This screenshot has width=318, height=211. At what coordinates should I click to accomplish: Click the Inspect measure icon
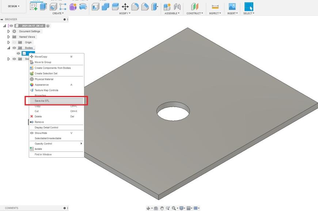coord(215,7)
